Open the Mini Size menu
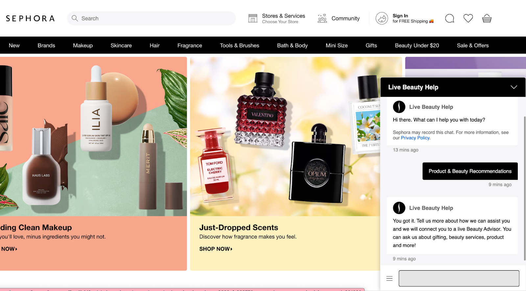The image size is (526, 291). pyautogui.click(x=337, y=45)
